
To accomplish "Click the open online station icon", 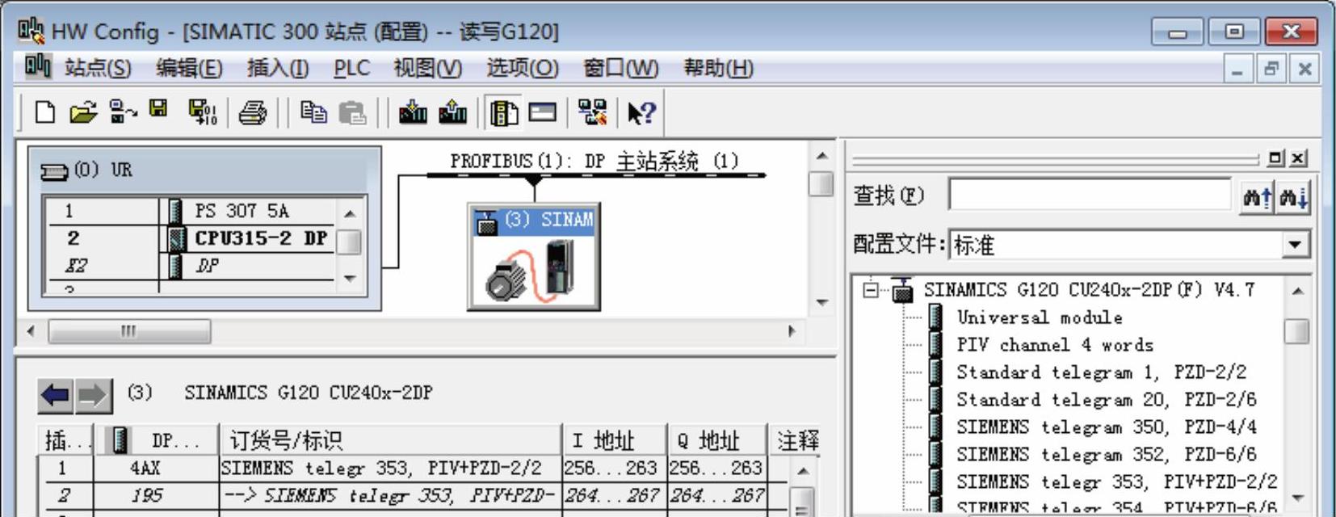I will pyautogui.click(x=123, y=112).
